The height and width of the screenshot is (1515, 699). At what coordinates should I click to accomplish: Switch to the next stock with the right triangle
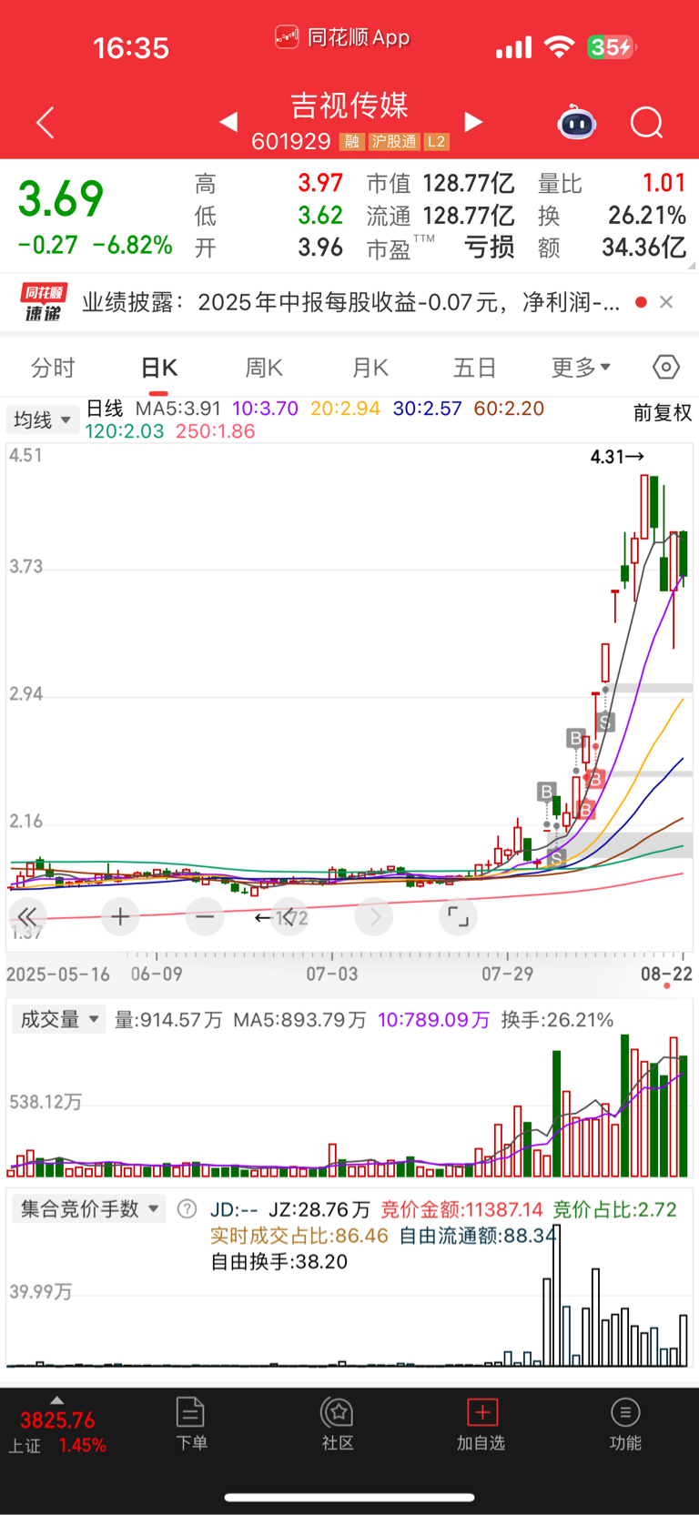473,121
